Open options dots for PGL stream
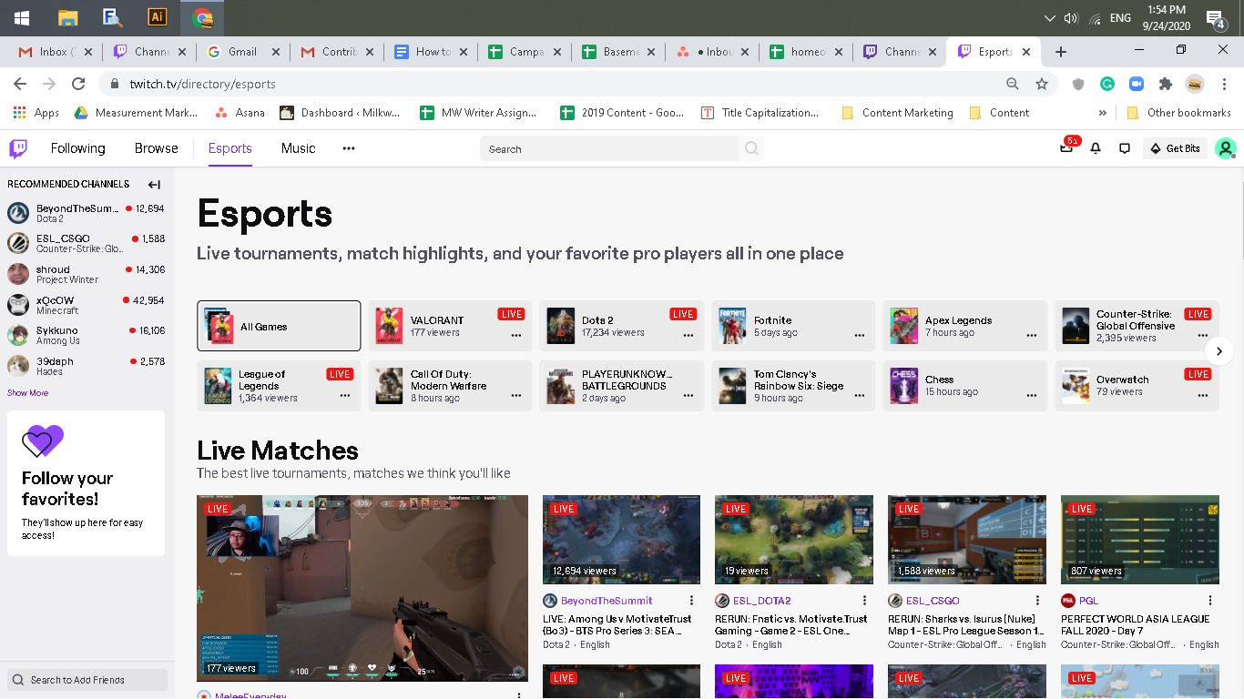This screenshot has height=699, width=1244. click(x=1210, y=601)
